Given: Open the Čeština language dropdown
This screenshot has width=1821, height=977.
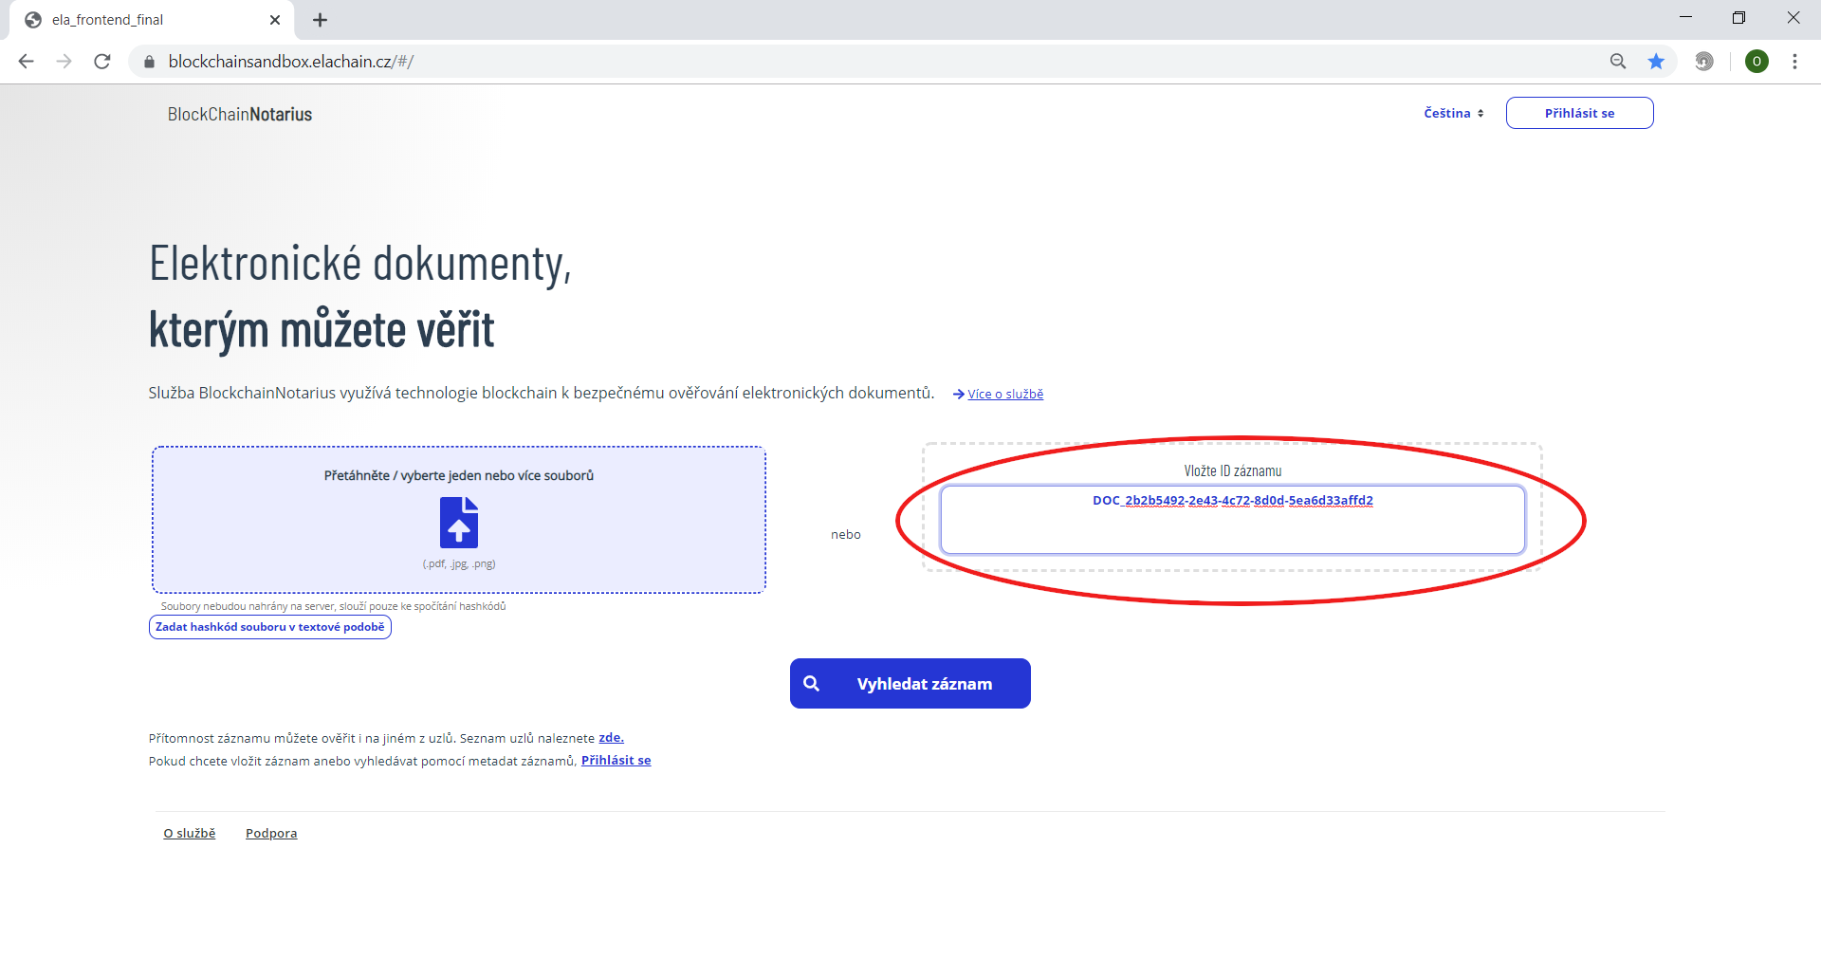Looking at the screenshot, I should 1453,113.
